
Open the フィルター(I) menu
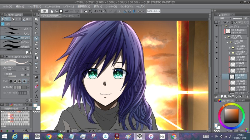[x=111, y=7]
